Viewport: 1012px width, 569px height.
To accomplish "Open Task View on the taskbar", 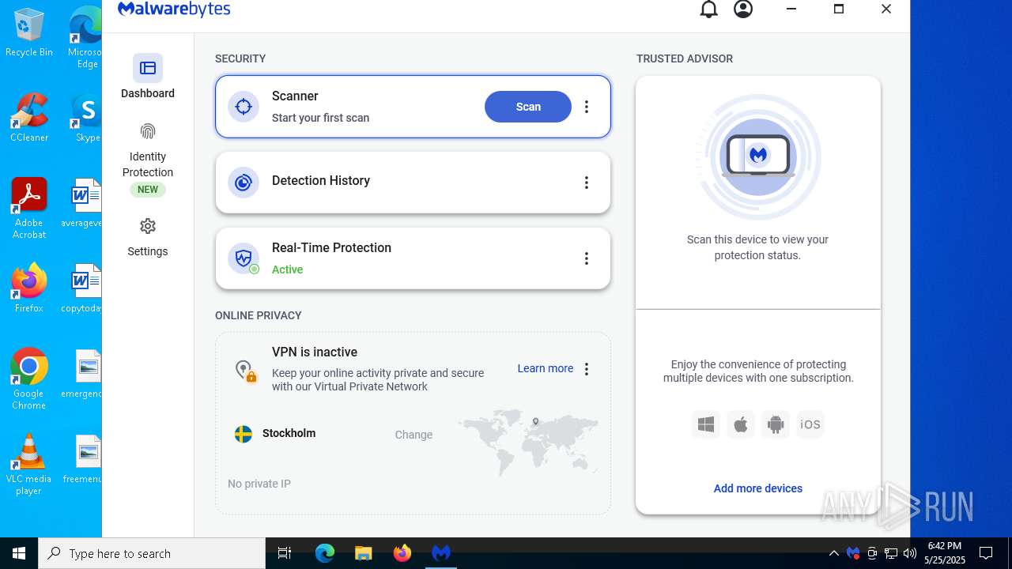I will point(285,553).
